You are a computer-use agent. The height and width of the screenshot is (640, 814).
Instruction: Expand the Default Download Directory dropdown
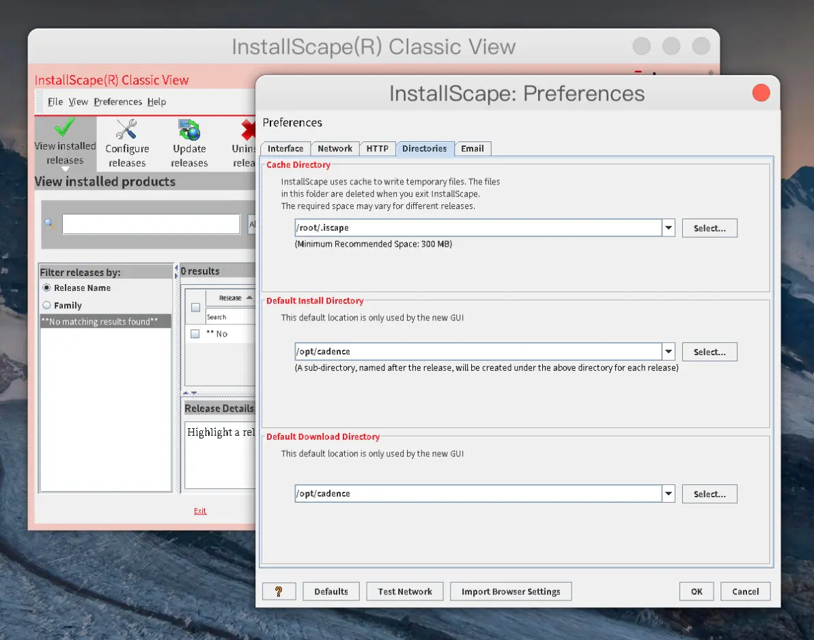[668, 494]
